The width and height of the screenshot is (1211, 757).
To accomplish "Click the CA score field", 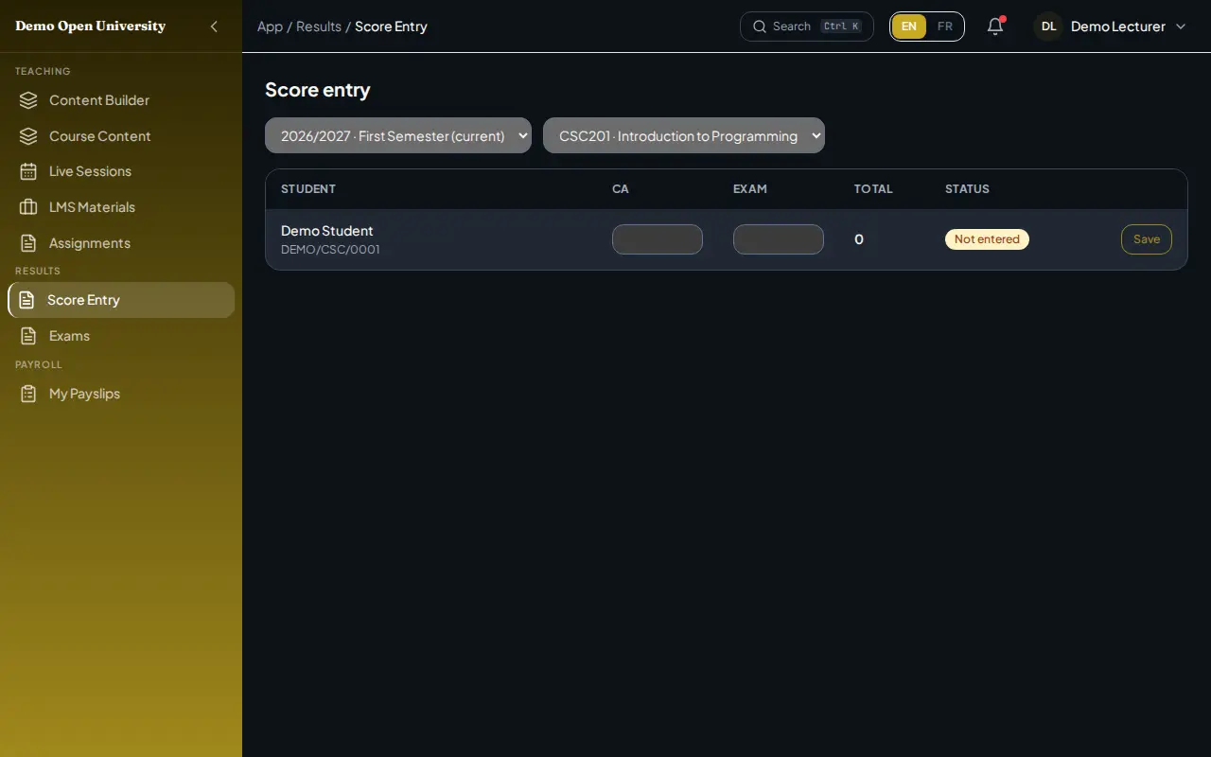I will [658, 239].
